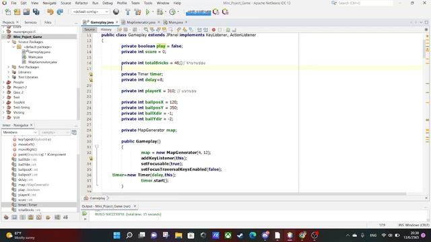
Task: Collapse the default package node
Action: [x=13, y=47]
